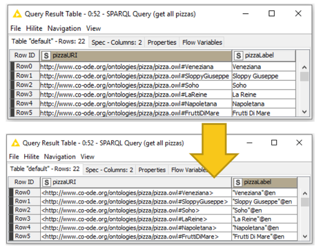Click string type icon of pizzaLabel header, lower window
The height and width of the screenshot is (251, 330).
coord(238,182)
